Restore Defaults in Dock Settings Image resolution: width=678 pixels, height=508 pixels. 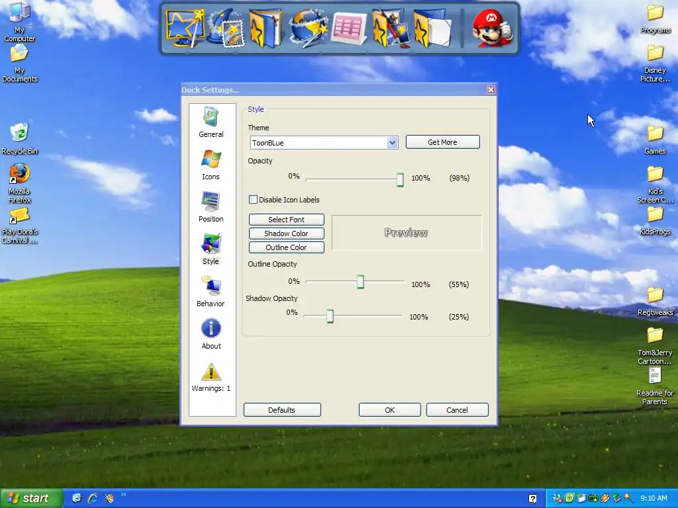coord(282,410)
